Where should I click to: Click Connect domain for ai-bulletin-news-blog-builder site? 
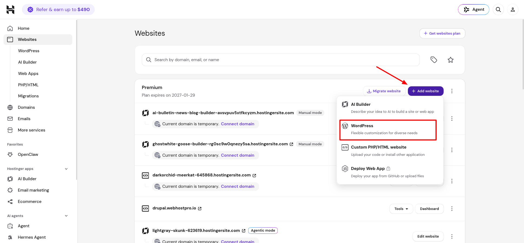(x=237, y=124)
